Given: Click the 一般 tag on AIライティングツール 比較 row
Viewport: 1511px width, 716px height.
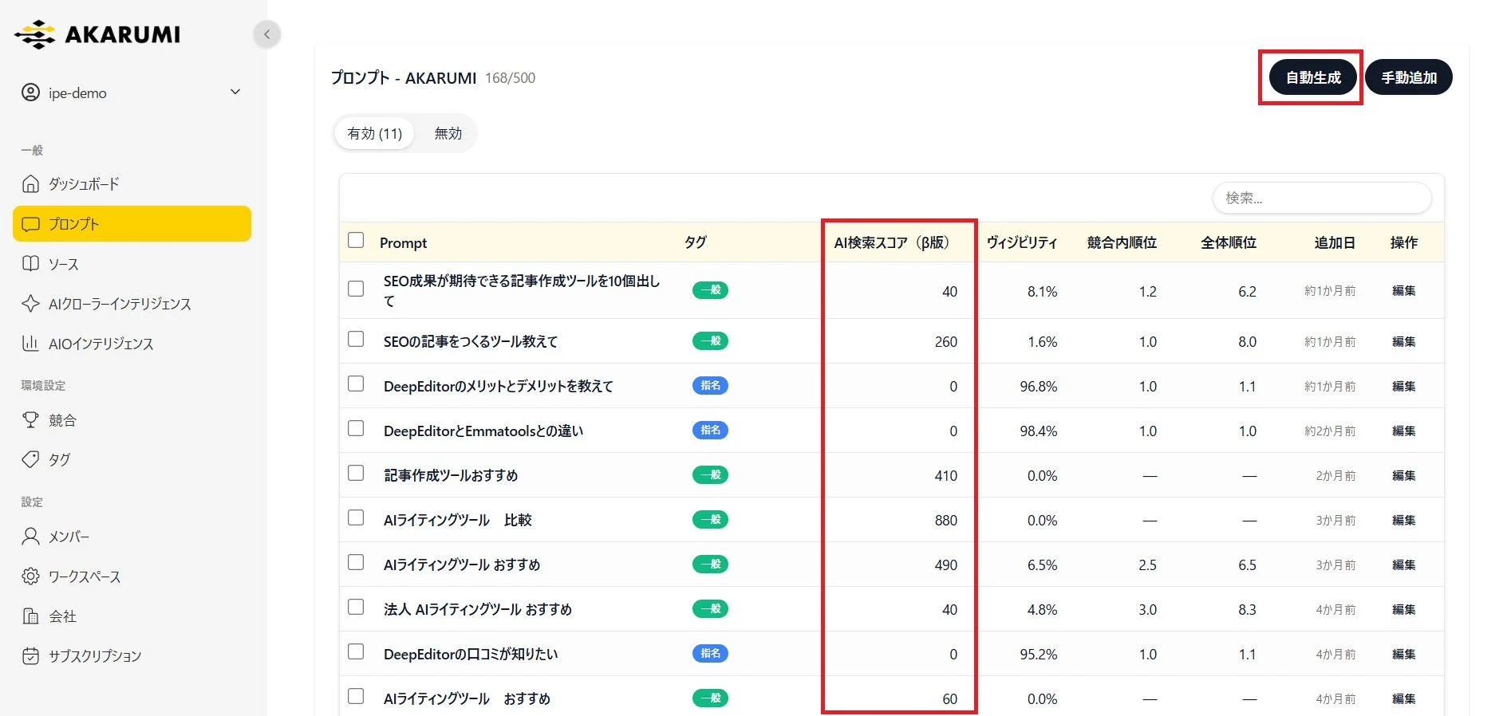Looking at the screenshot, I should click(x=710, y=520).
